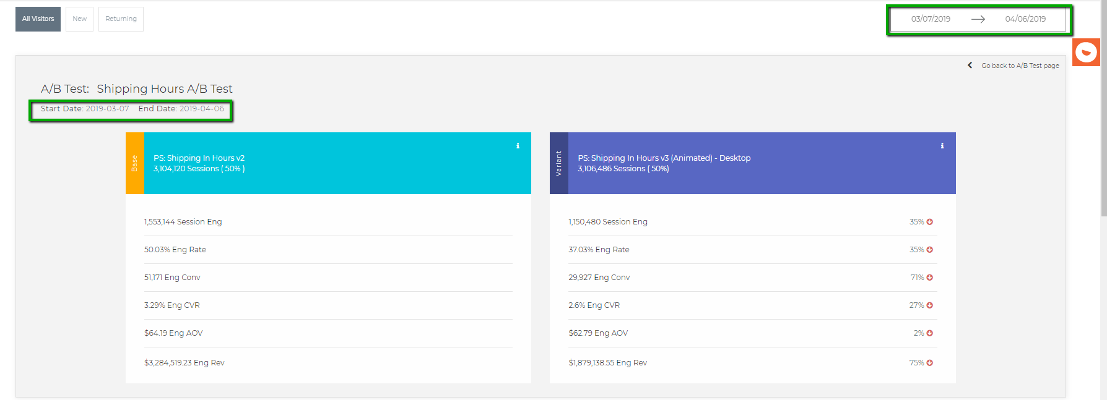
Task: Click the dark Variant label strip
Action: 558,163
